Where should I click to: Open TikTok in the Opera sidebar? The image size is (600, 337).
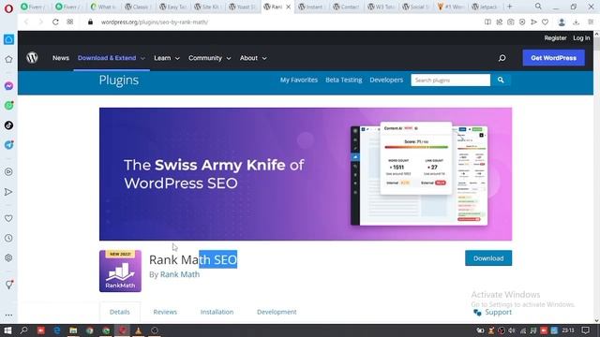coord(8,125)
